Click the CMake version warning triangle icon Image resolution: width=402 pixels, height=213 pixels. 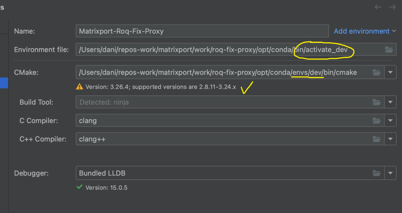tap(79, 87)
